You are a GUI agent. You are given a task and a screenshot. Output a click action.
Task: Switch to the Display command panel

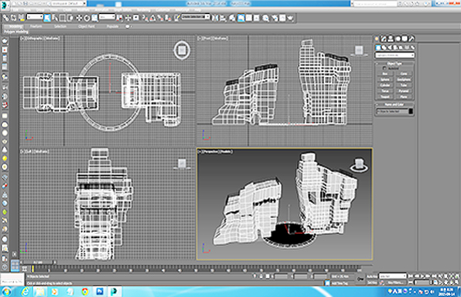[405, 39]
